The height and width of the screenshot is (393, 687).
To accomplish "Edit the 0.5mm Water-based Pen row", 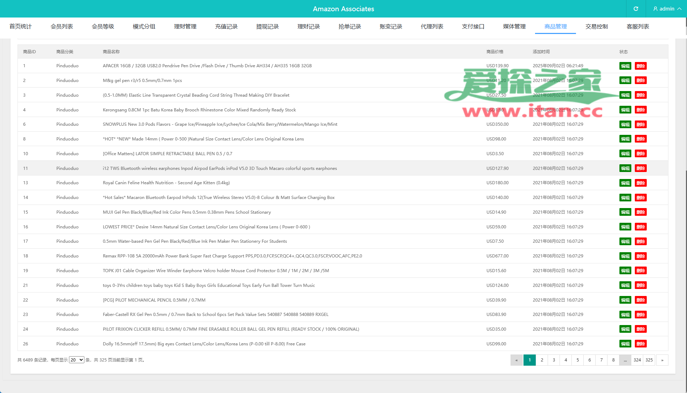I will [x=625, y=241].
